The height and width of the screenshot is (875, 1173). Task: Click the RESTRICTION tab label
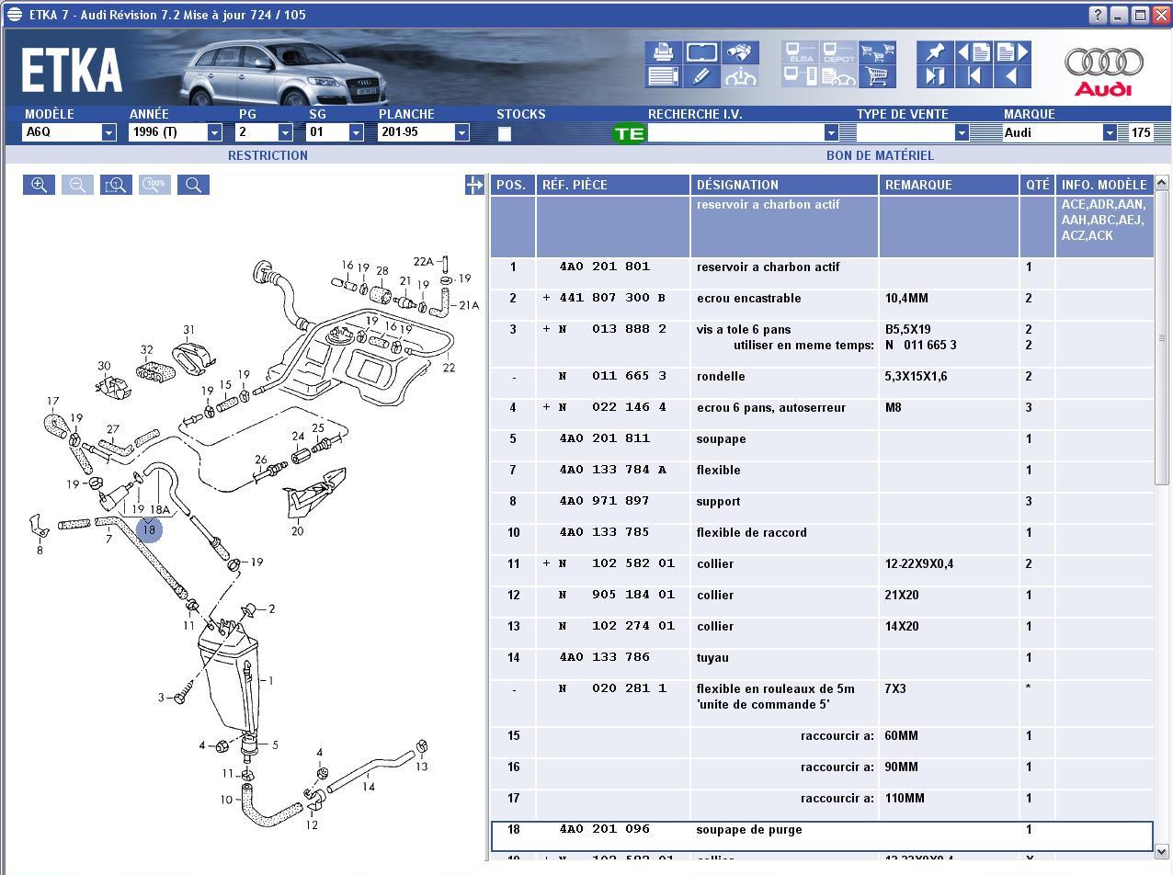[268, 155]
